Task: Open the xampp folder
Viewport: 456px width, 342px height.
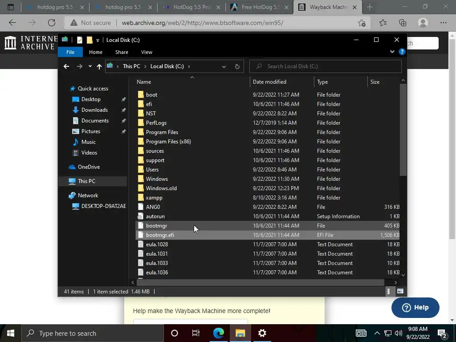Action: point(154,198)
